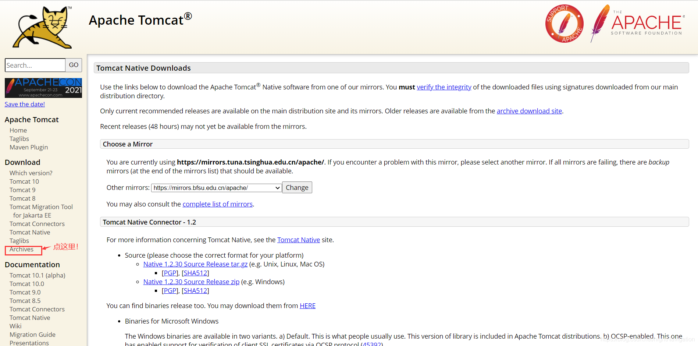Open Tomcat Connectors under Download
Viewport: 698px width, 346px height.
[37, 224]
